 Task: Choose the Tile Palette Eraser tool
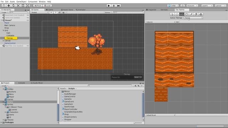pos(196,14)
